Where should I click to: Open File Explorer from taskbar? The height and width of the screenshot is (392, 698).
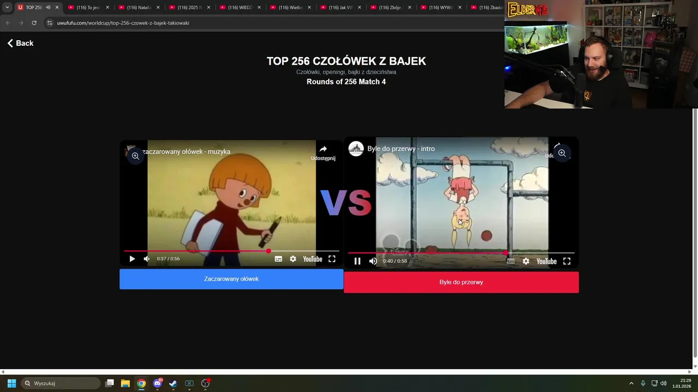(x=125, y=383)
